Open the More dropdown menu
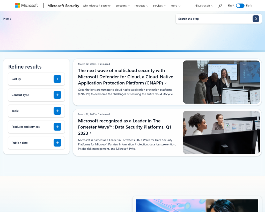Image resolution: width=265 pixels, height=212 pixels. [x=175, y=6]
